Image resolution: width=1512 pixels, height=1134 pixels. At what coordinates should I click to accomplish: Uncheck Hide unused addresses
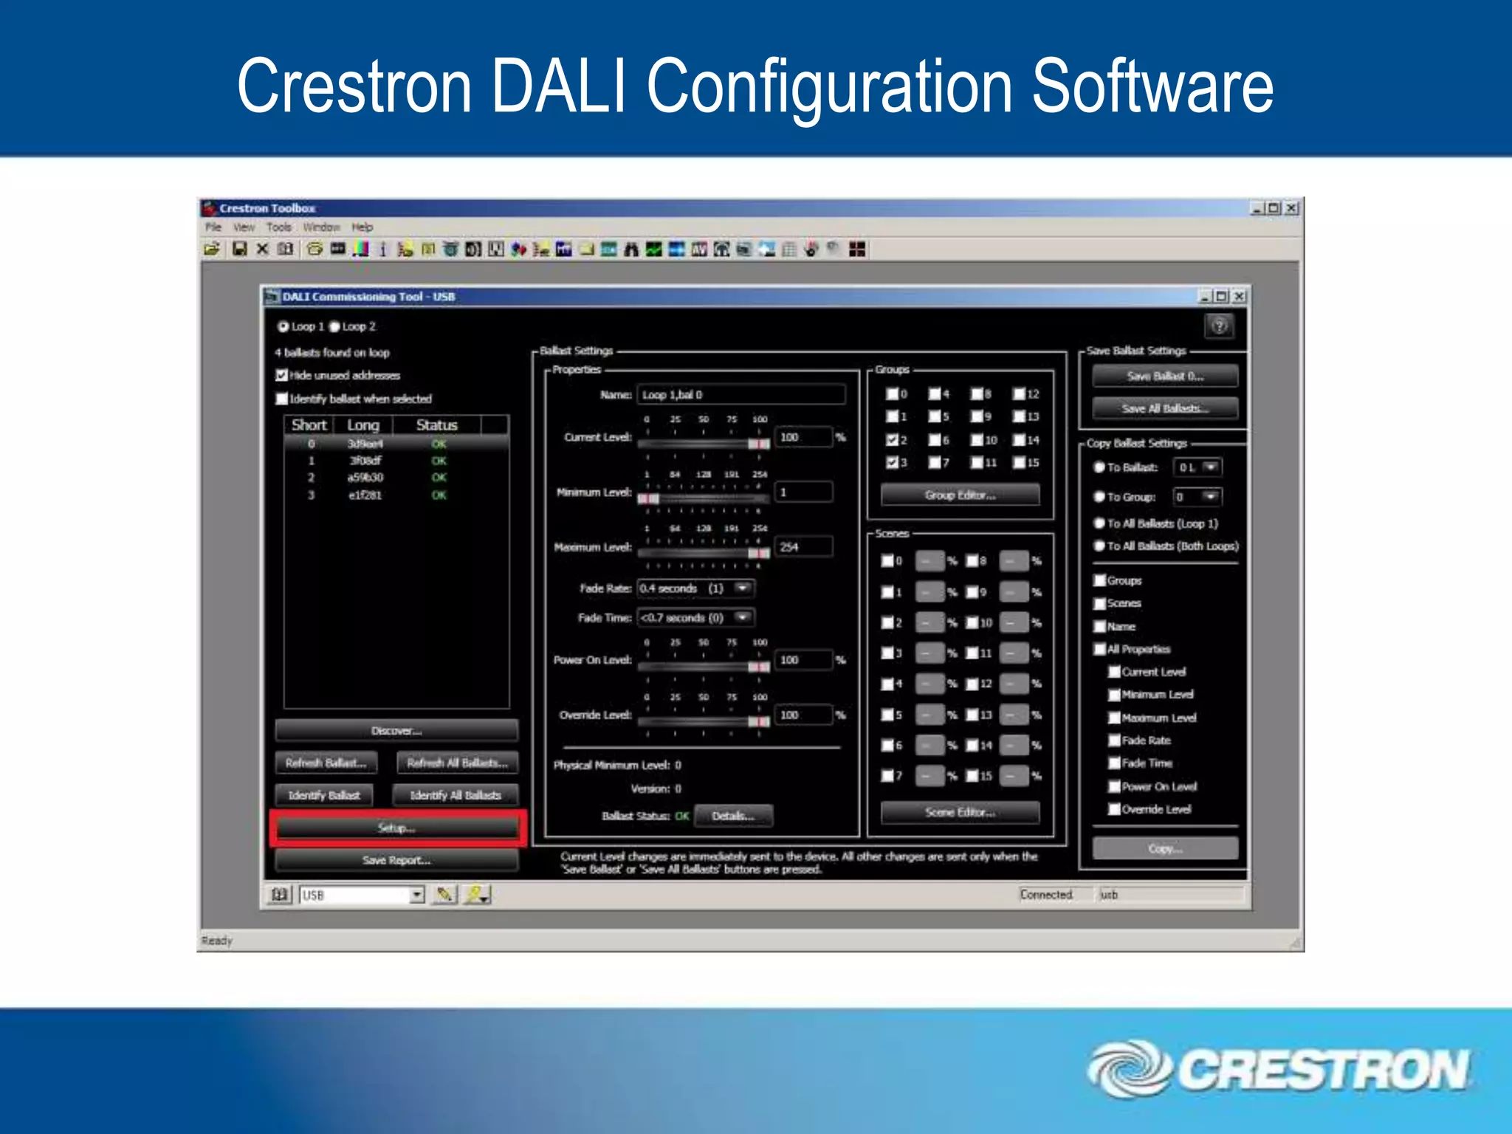tap(281, 375)
